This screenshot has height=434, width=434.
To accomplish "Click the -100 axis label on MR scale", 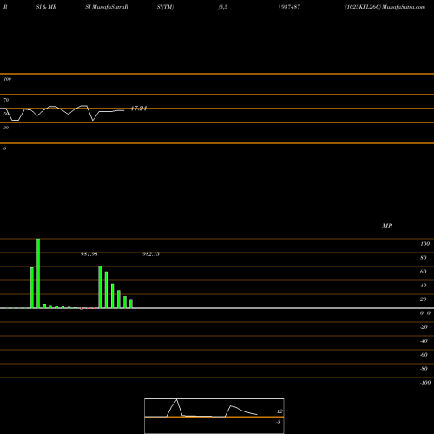I will (x=425, y=383).
